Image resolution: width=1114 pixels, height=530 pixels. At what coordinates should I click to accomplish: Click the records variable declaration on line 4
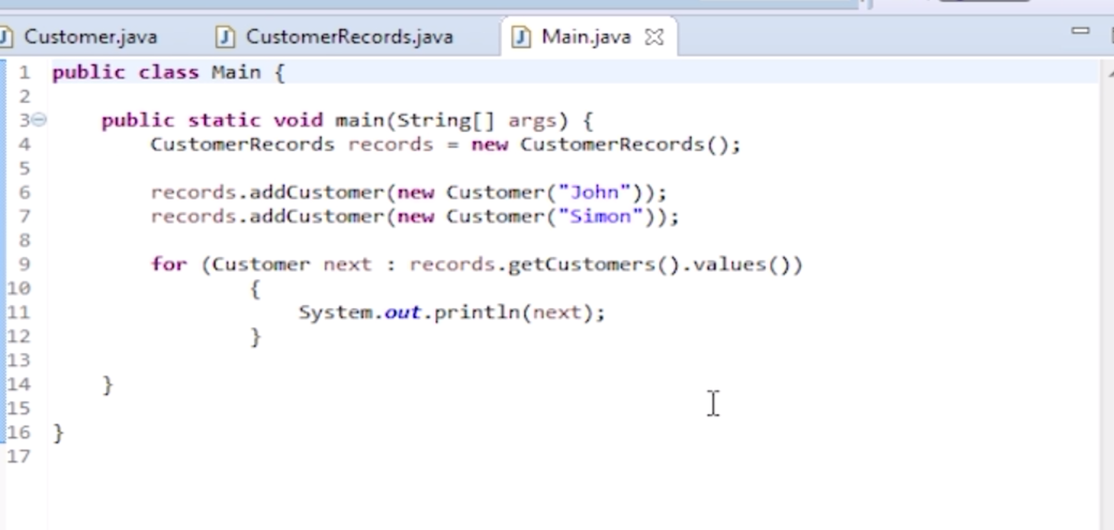point(390,145)
